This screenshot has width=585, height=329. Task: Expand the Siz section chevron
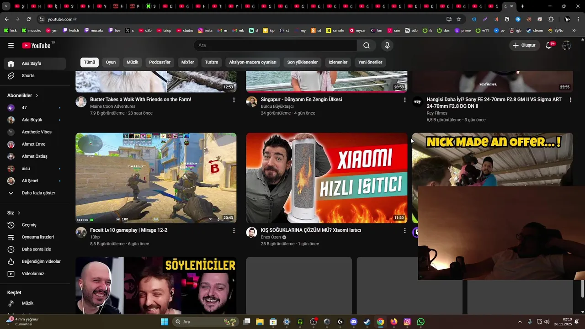(x=19, y=213)
